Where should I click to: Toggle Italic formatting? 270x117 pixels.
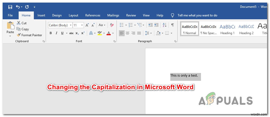pyautogui.click(x=56, y=33)
